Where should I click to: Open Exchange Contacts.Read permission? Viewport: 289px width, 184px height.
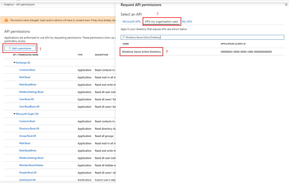coord(27,70)
